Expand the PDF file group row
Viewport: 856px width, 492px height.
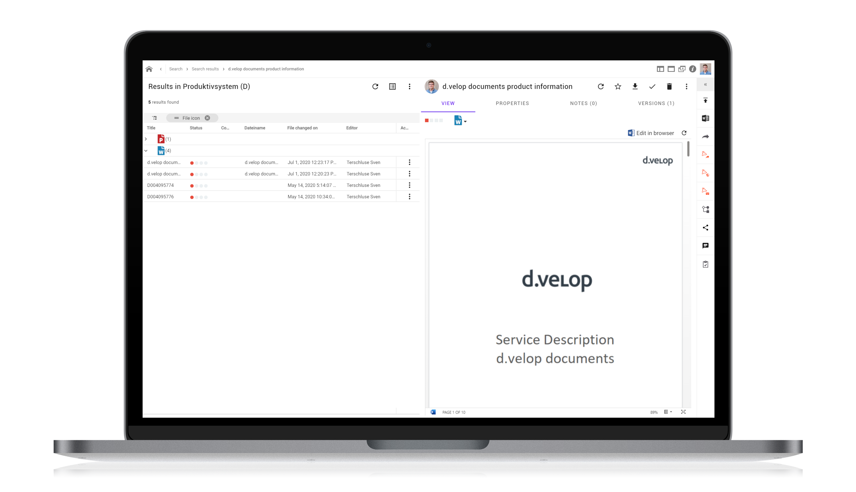[145, 139]
